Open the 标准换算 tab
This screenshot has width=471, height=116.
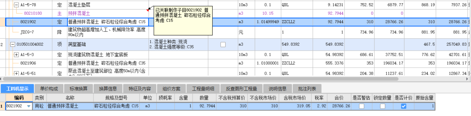pyautogui.click(x=78, y=89)
